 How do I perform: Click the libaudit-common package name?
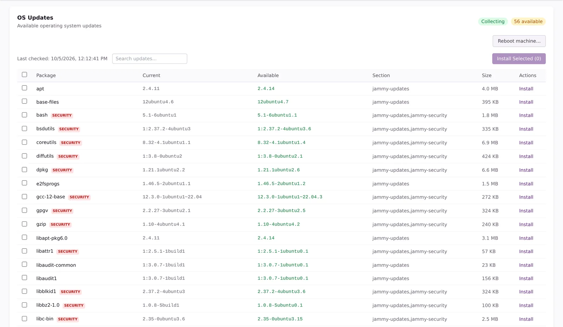pyautogui.click(x=56, y=265)
